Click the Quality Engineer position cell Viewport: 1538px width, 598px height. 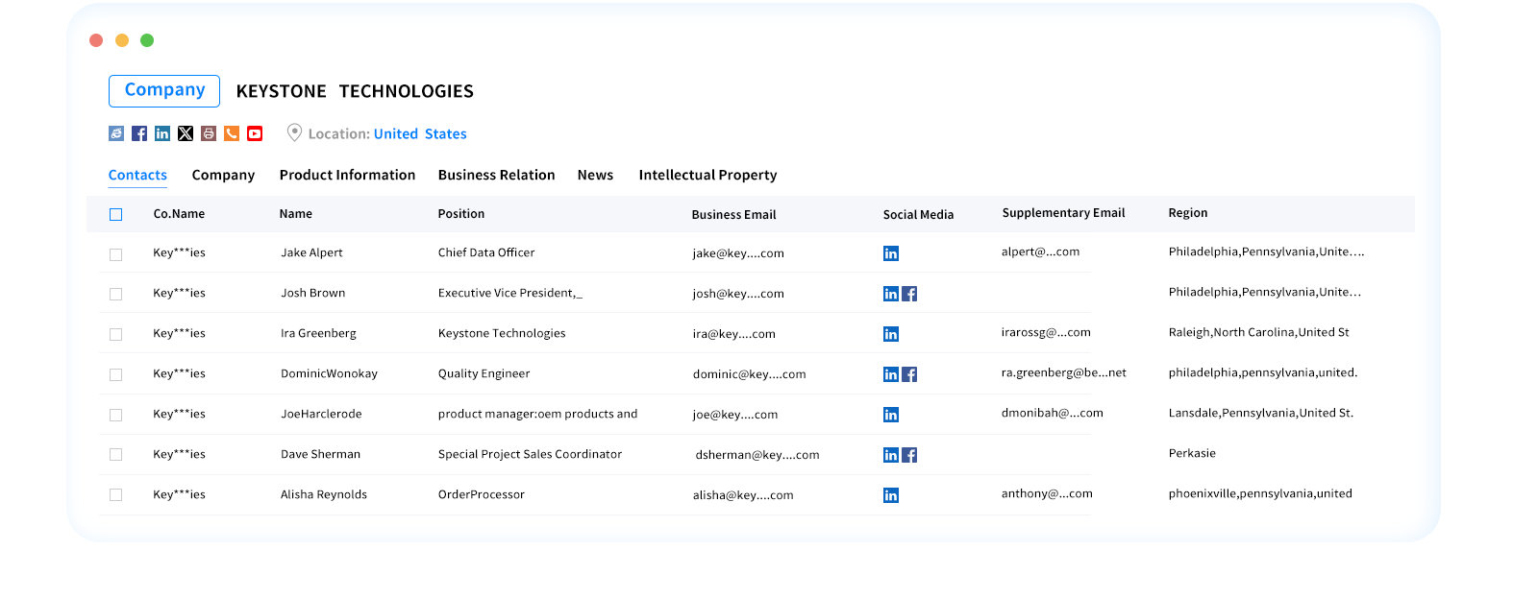tap(484, 374)
